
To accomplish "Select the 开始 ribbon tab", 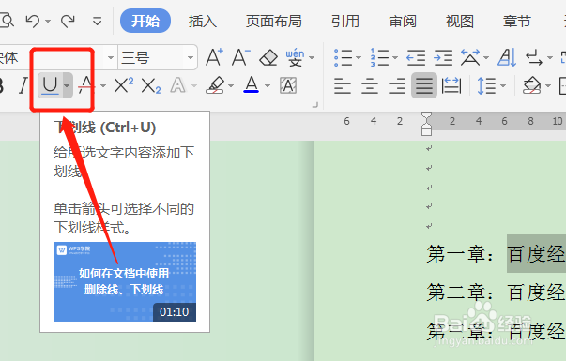I will (x=145, y=21).
